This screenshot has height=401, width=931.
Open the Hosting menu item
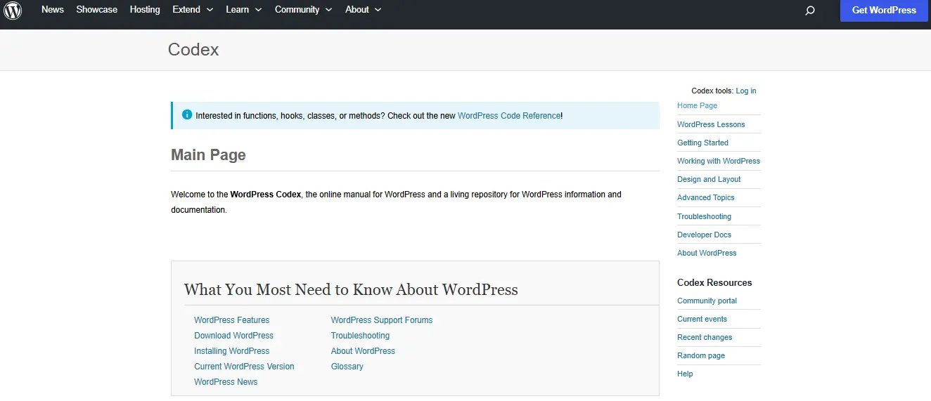(145, 10)
